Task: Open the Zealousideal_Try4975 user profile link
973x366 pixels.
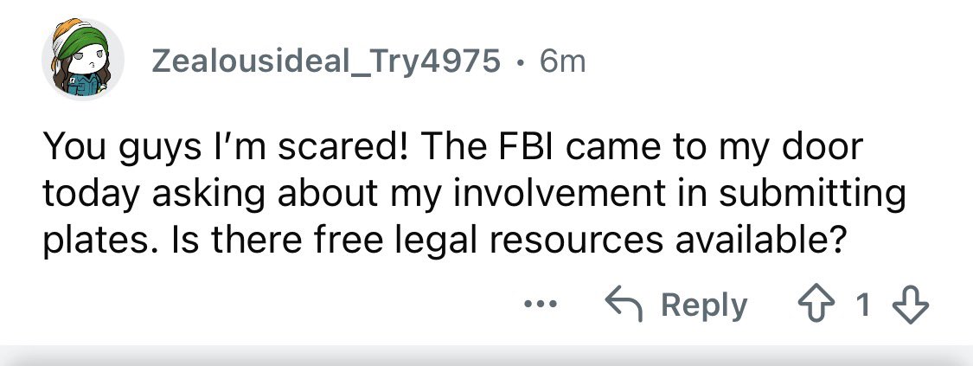Action: tap(325, 61)
